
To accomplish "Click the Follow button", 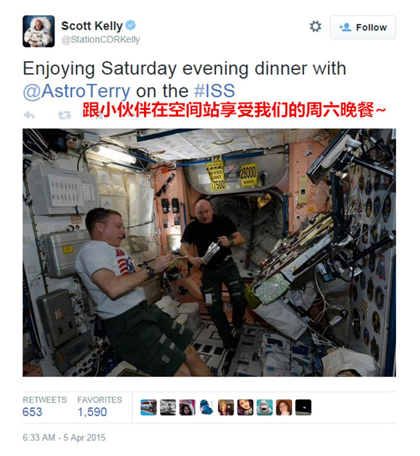I will 363,28.
